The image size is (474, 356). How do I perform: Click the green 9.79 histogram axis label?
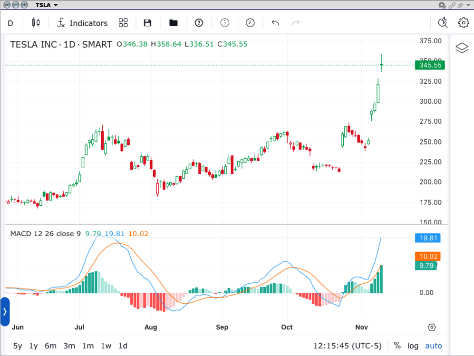426,266
